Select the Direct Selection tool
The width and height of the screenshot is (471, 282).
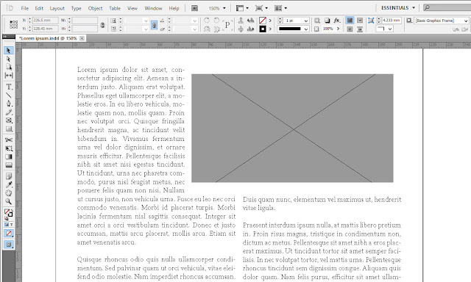(x=8, y=59)
